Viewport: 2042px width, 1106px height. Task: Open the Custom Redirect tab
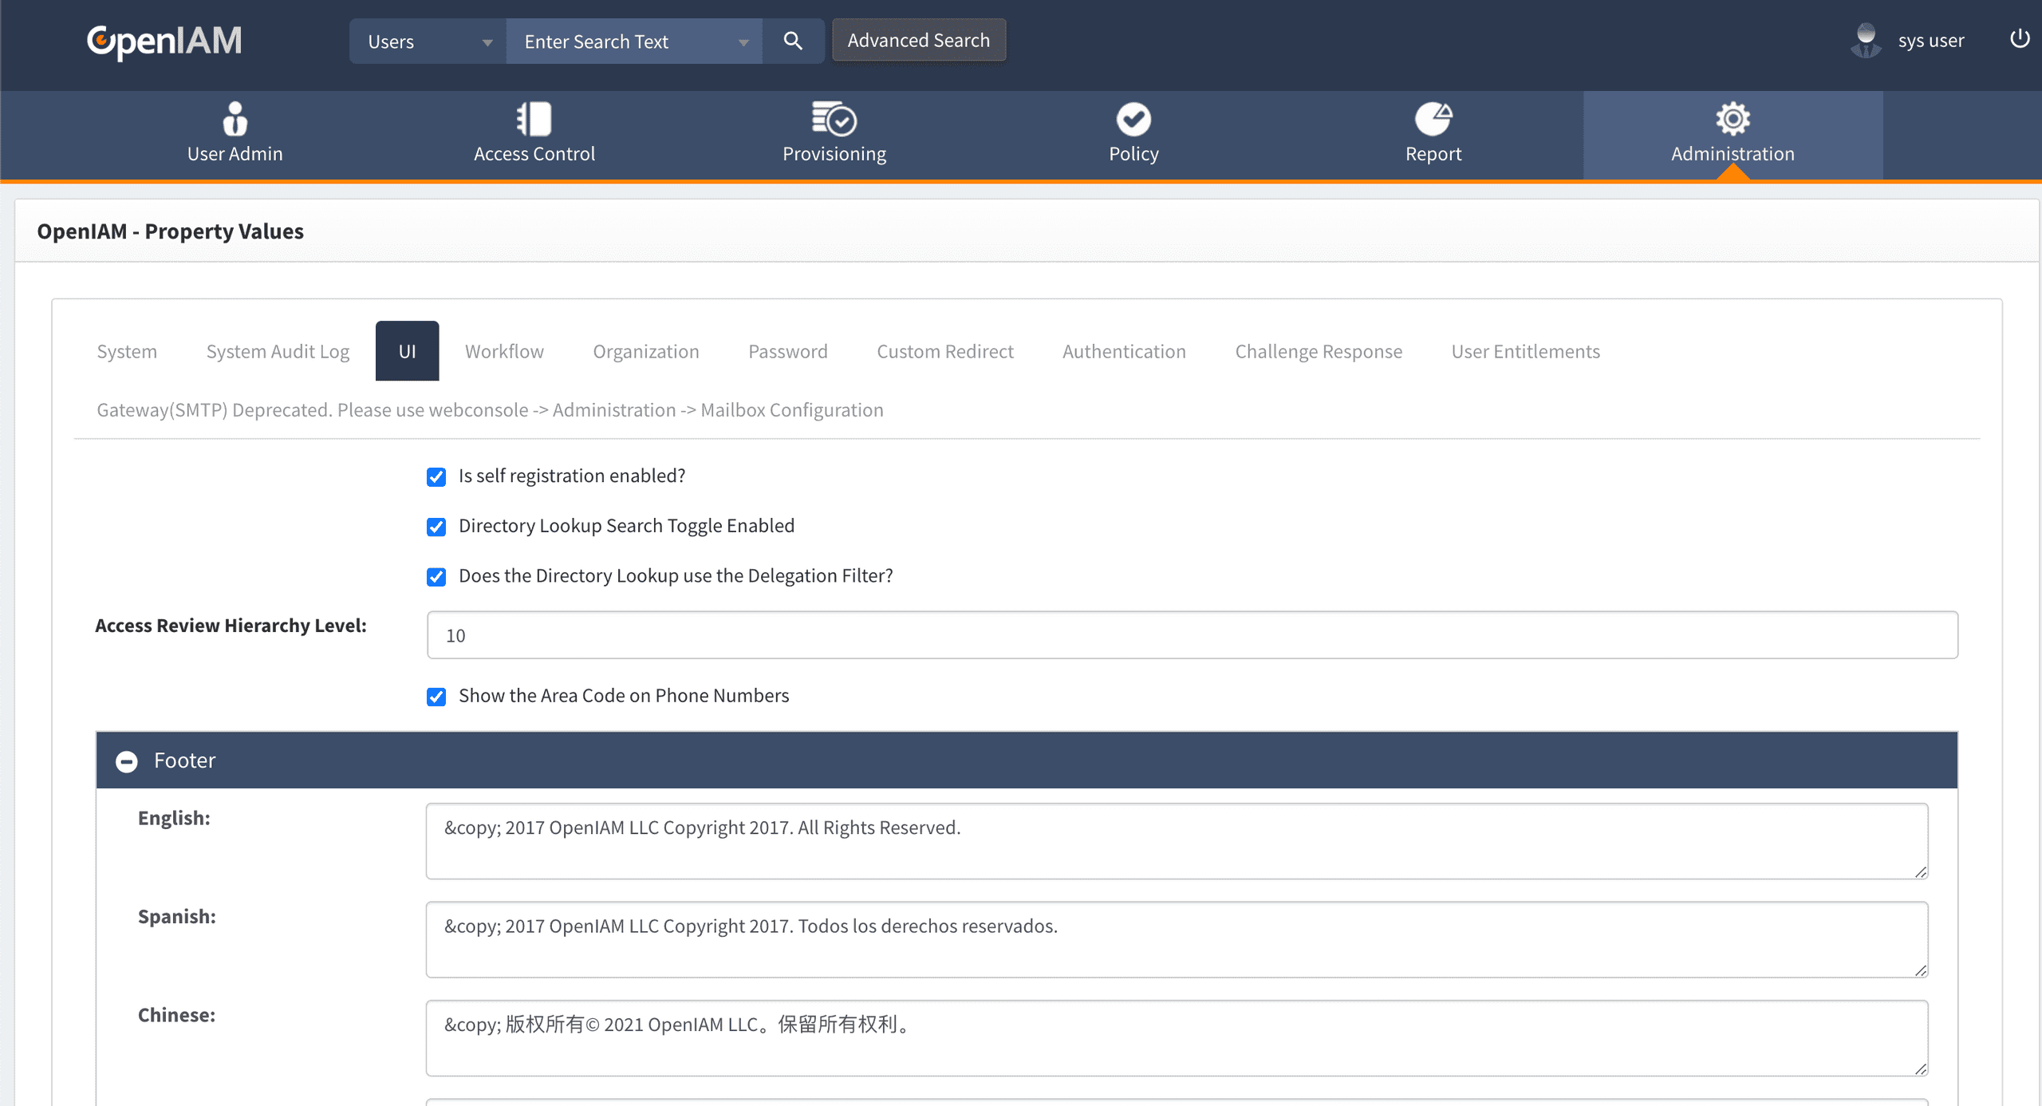coord(944,351)
